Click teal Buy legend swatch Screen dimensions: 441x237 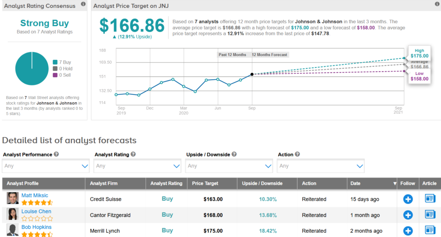coord(55,62)
